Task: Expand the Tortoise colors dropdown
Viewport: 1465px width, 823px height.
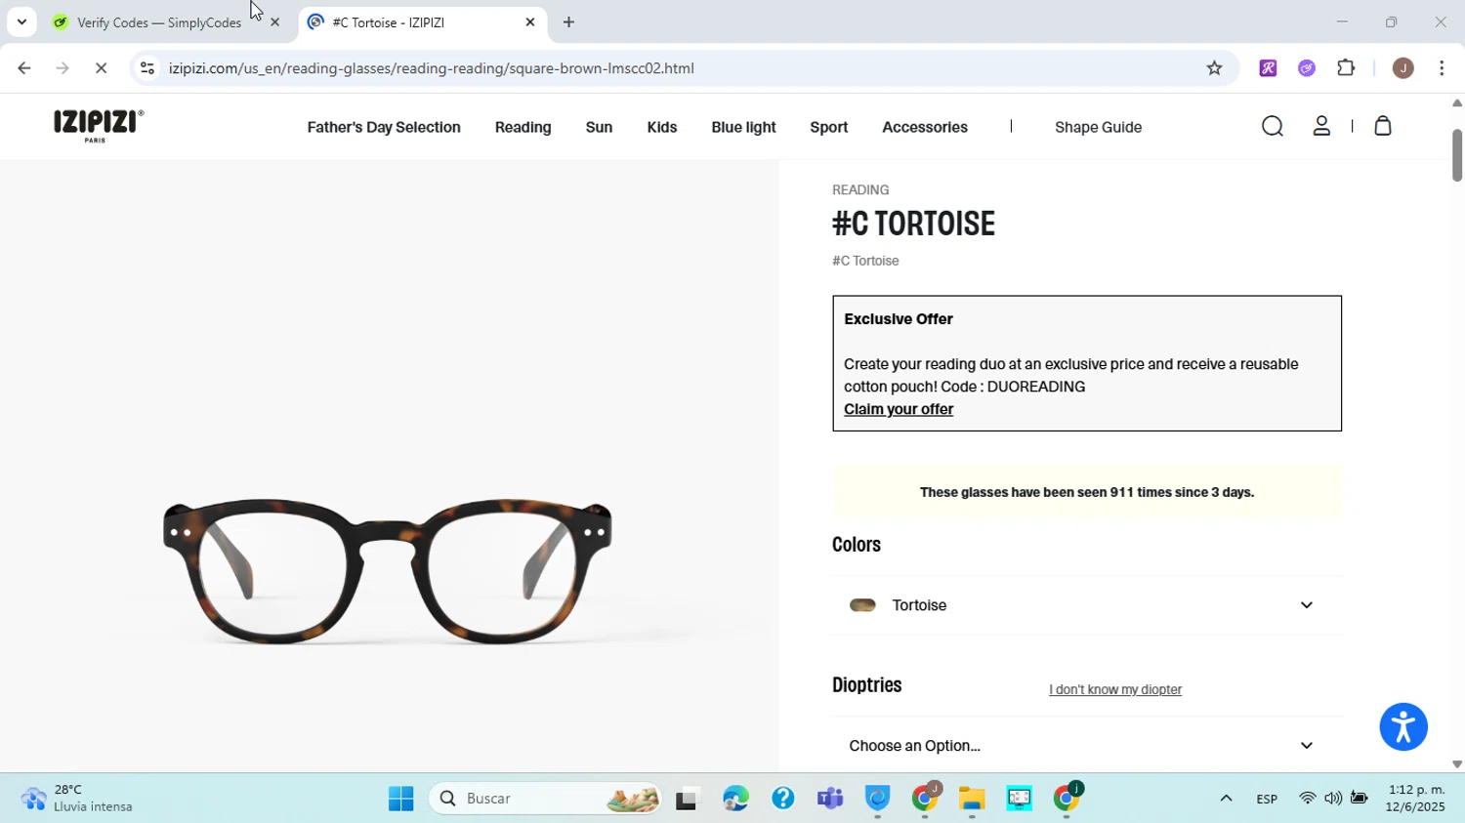Action: click(1087, 605)
